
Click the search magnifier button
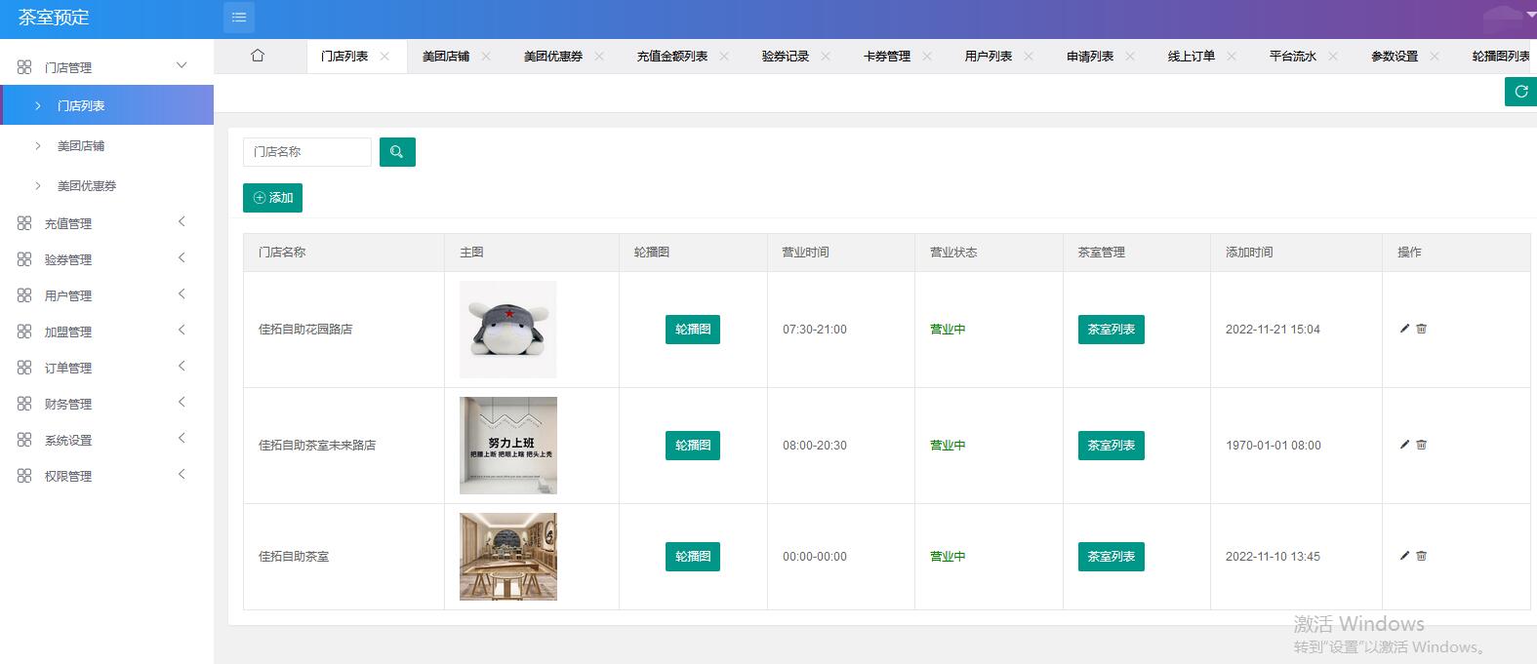click(397, 152)
